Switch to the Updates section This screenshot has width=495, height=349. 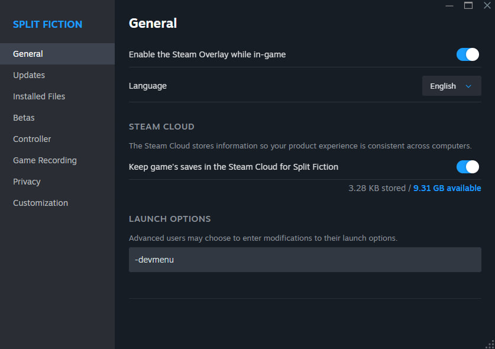click(x=29, y=75)
